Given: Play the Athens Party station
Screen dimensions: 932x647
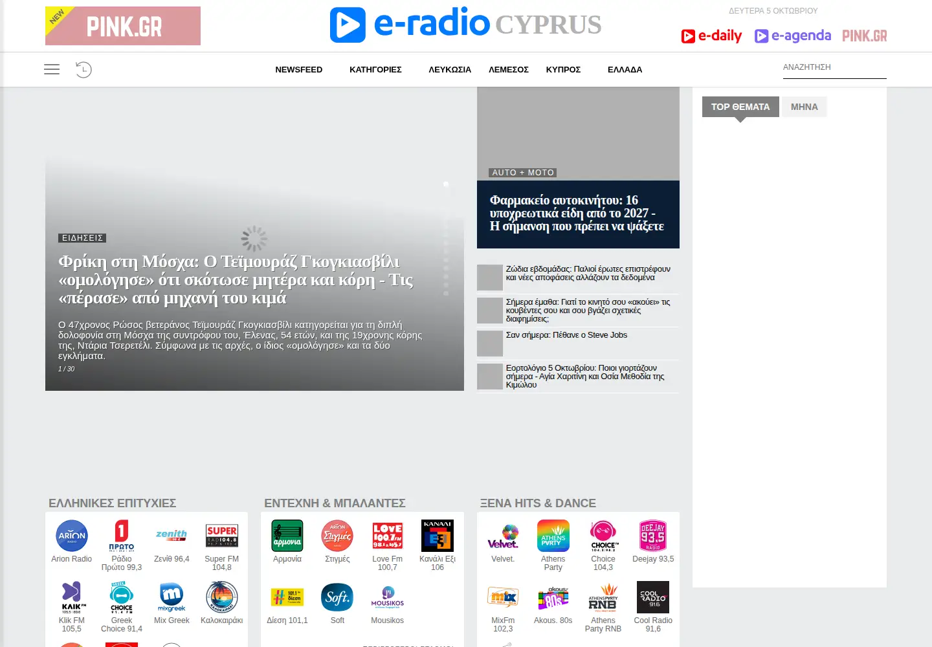Looking at the screenshot, I should tap(553, 545).
